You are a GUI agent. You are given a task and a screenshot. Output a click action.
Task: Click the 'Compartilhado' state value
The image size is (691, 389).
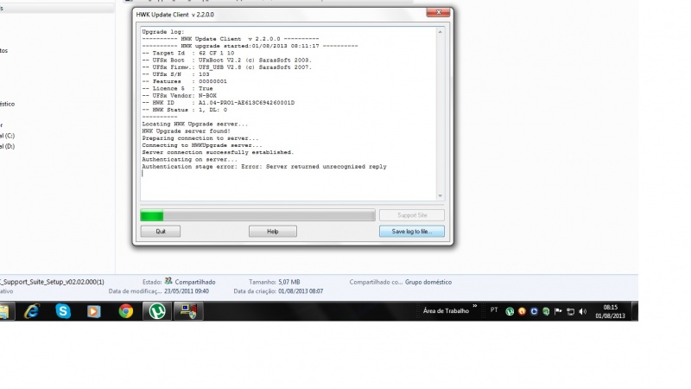(195, 283)
